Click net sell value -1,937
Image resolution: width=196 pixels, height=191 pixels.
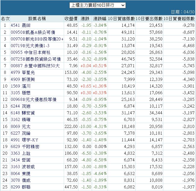coord(189,187)
